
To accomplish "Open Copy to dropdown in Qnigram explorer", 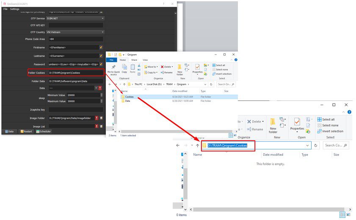I will [151, 73].
